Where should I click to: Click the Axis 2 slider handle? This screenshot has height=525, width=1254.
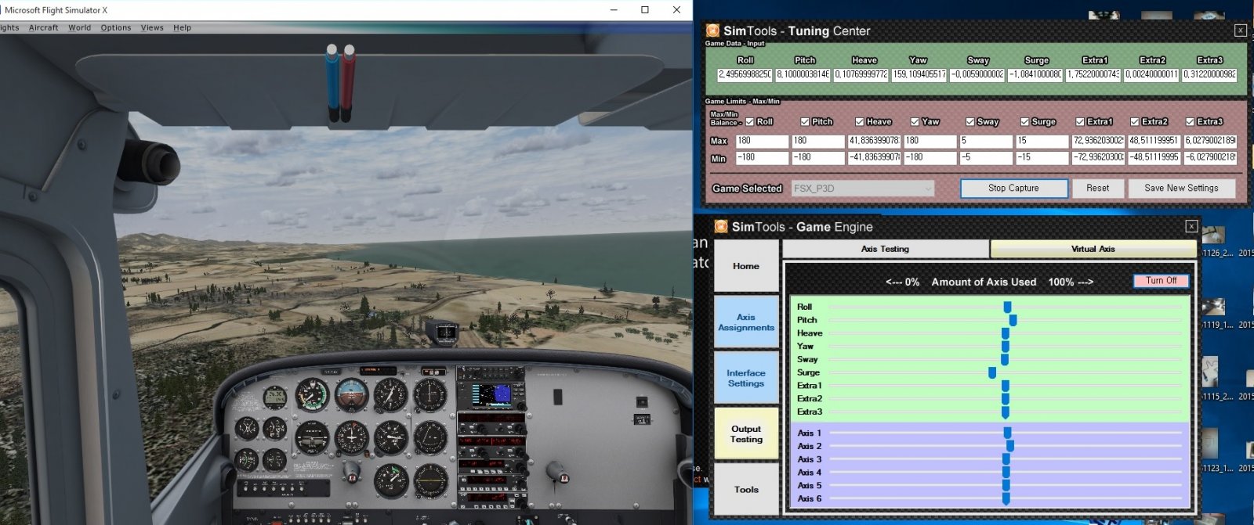pyautogui.click(x=1010, y=446)
